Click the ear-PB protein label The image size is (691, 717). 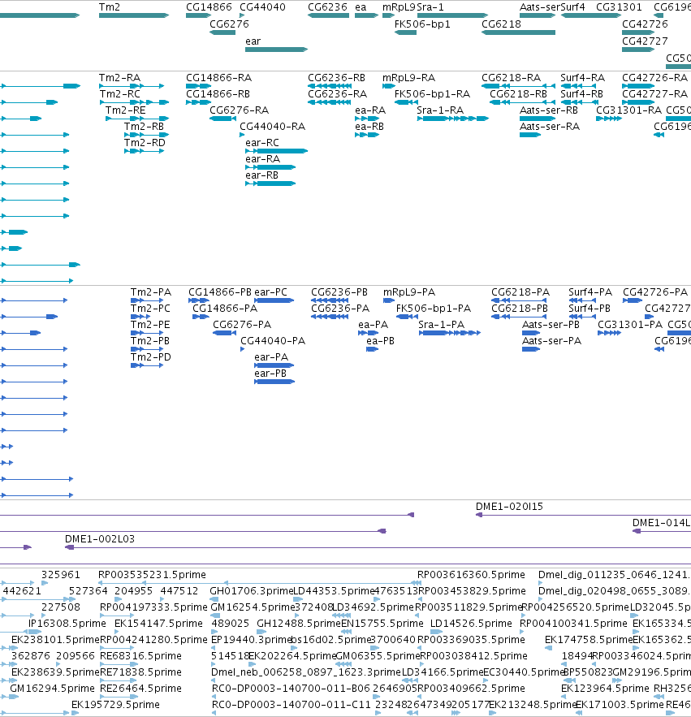[270, 374]
